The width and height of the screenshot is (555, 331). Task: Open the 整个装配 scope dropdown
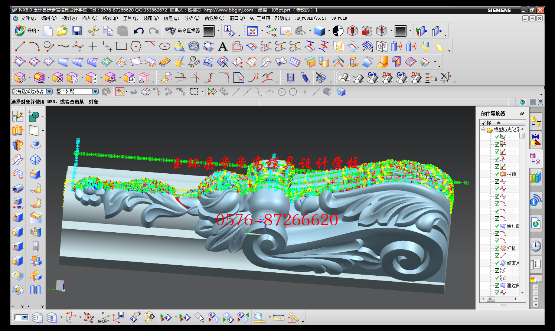(95, 91)
